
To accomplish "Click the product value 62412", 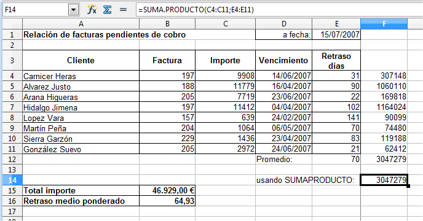I will [384, 149].
